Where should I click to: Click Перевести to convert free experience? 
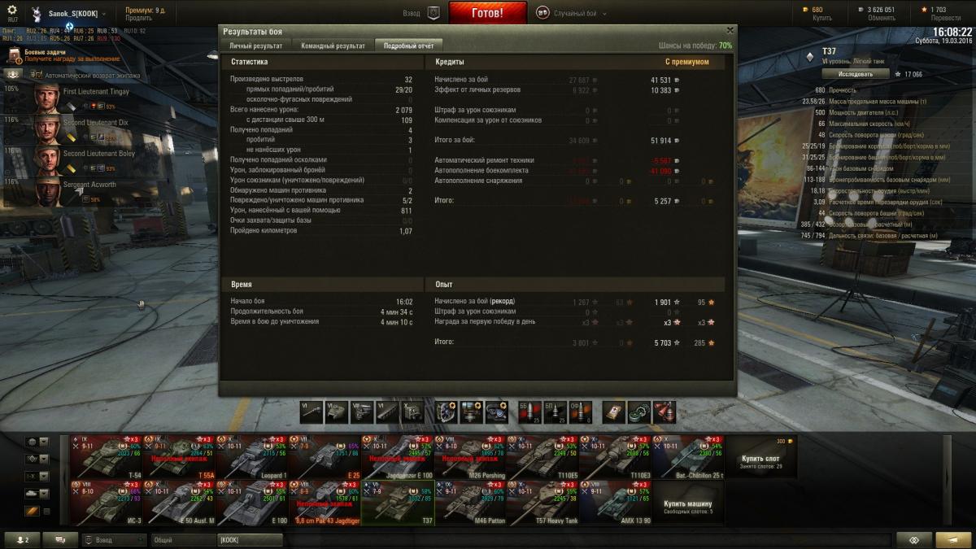tap(946, 18)
